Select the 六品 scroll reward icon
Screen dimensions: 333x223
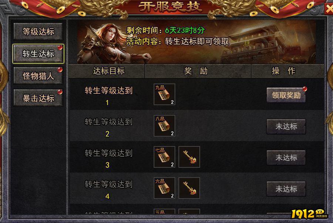click(164, 188)
